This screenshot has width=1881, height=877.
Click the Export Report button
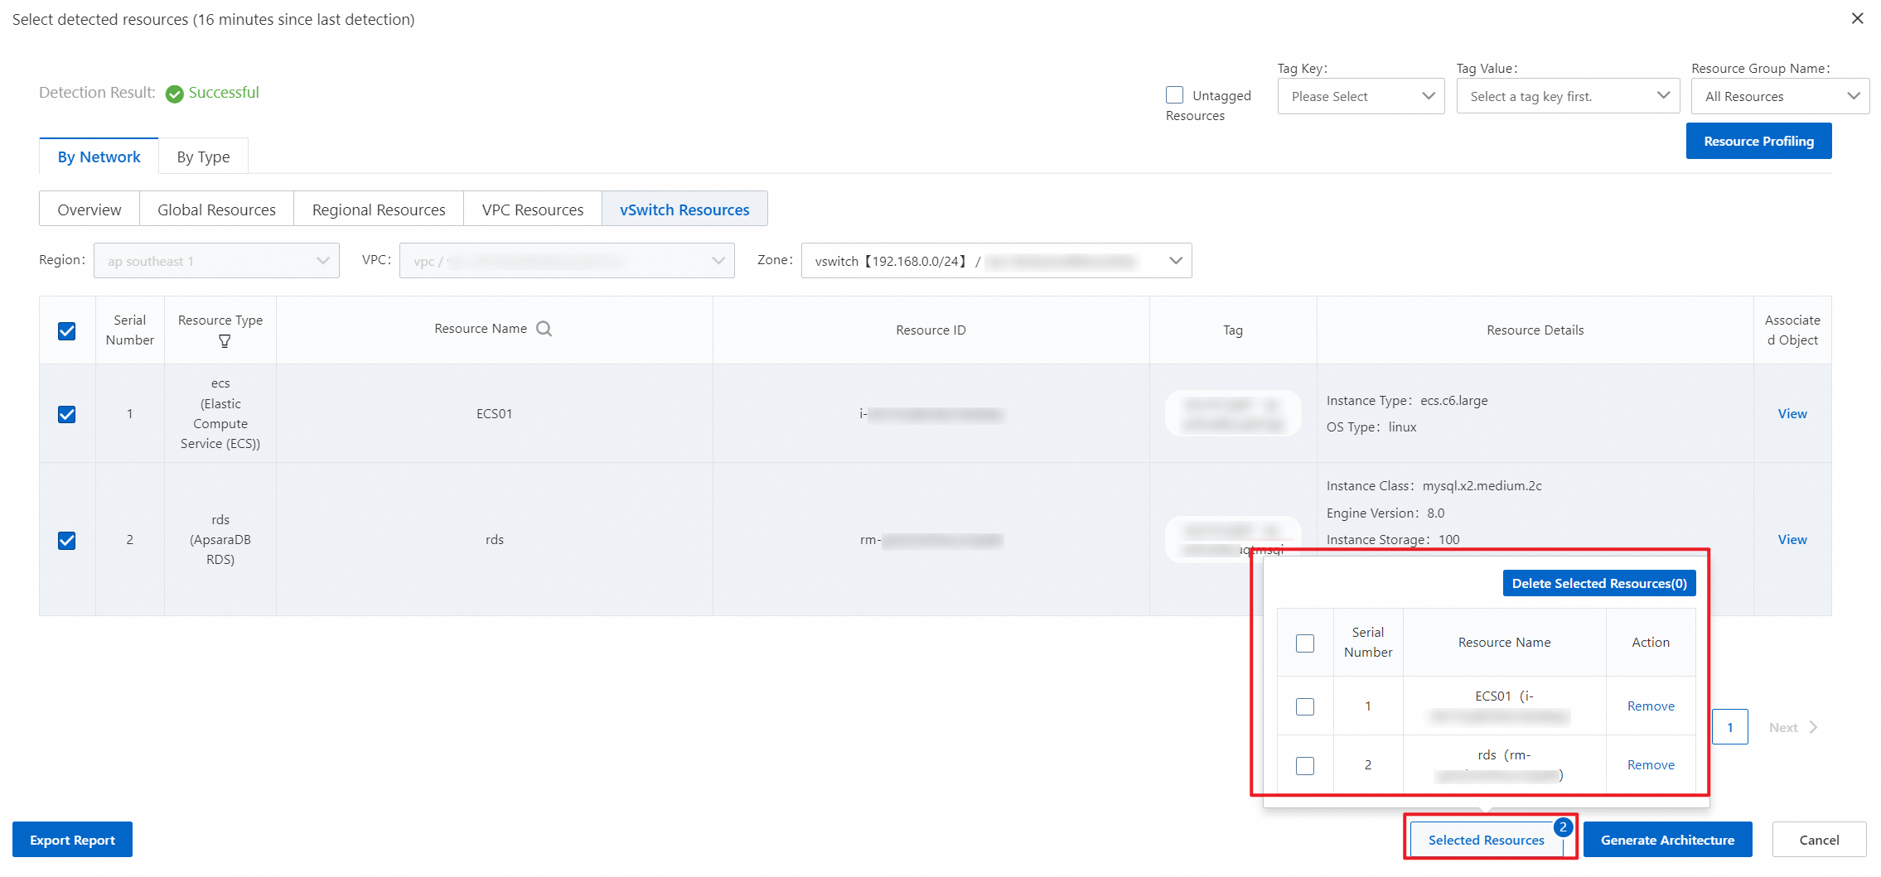[72, 840]
